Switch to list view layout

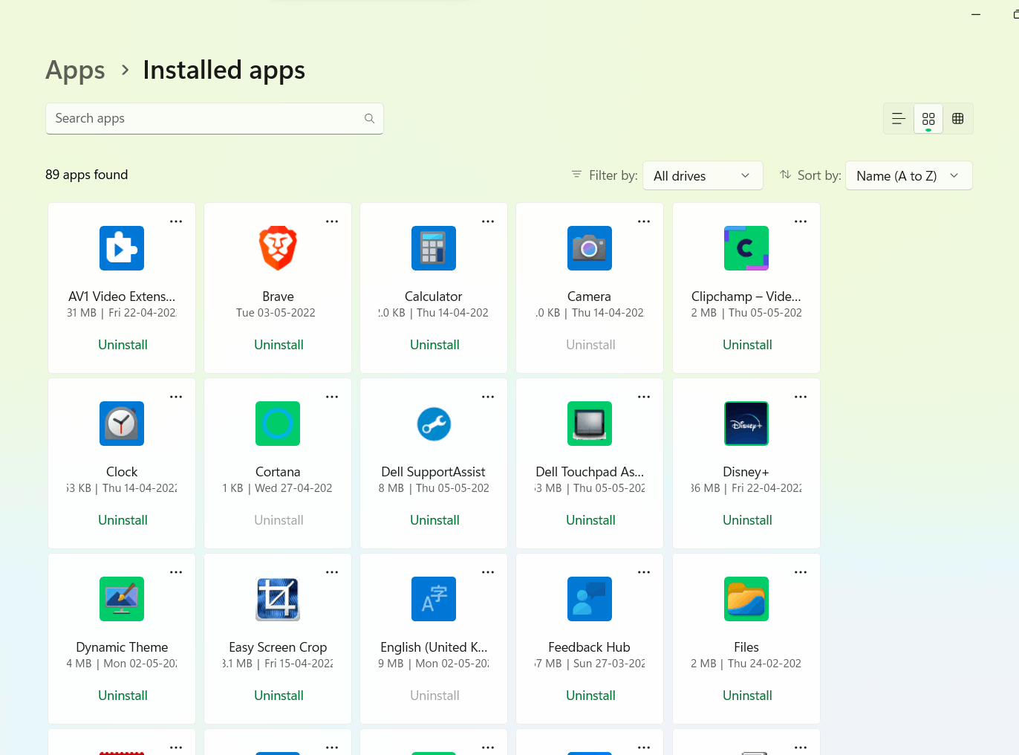click(899, 119)
